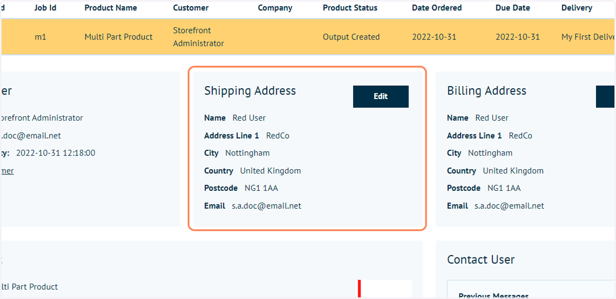
Task: Click the Billing Address heading
Action: click(487, 91)
